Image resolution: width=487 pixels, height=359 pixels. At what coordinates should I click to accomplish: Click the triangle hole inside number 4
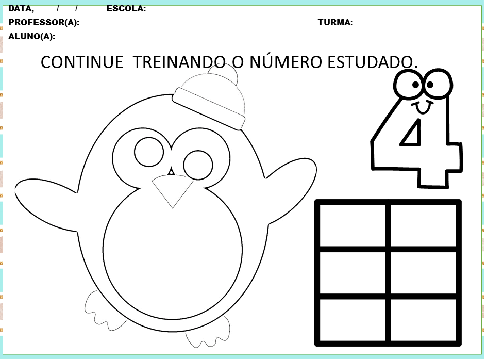[x=413, y=135]
